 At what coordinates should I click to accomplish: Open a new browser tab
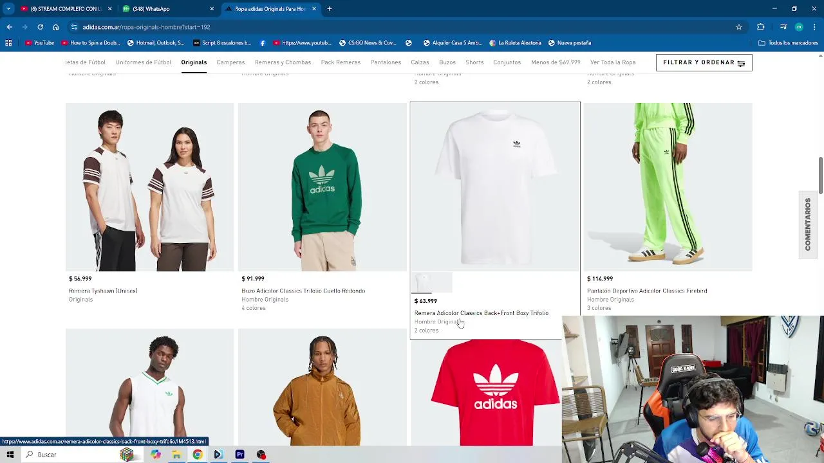tap(329, 9)
